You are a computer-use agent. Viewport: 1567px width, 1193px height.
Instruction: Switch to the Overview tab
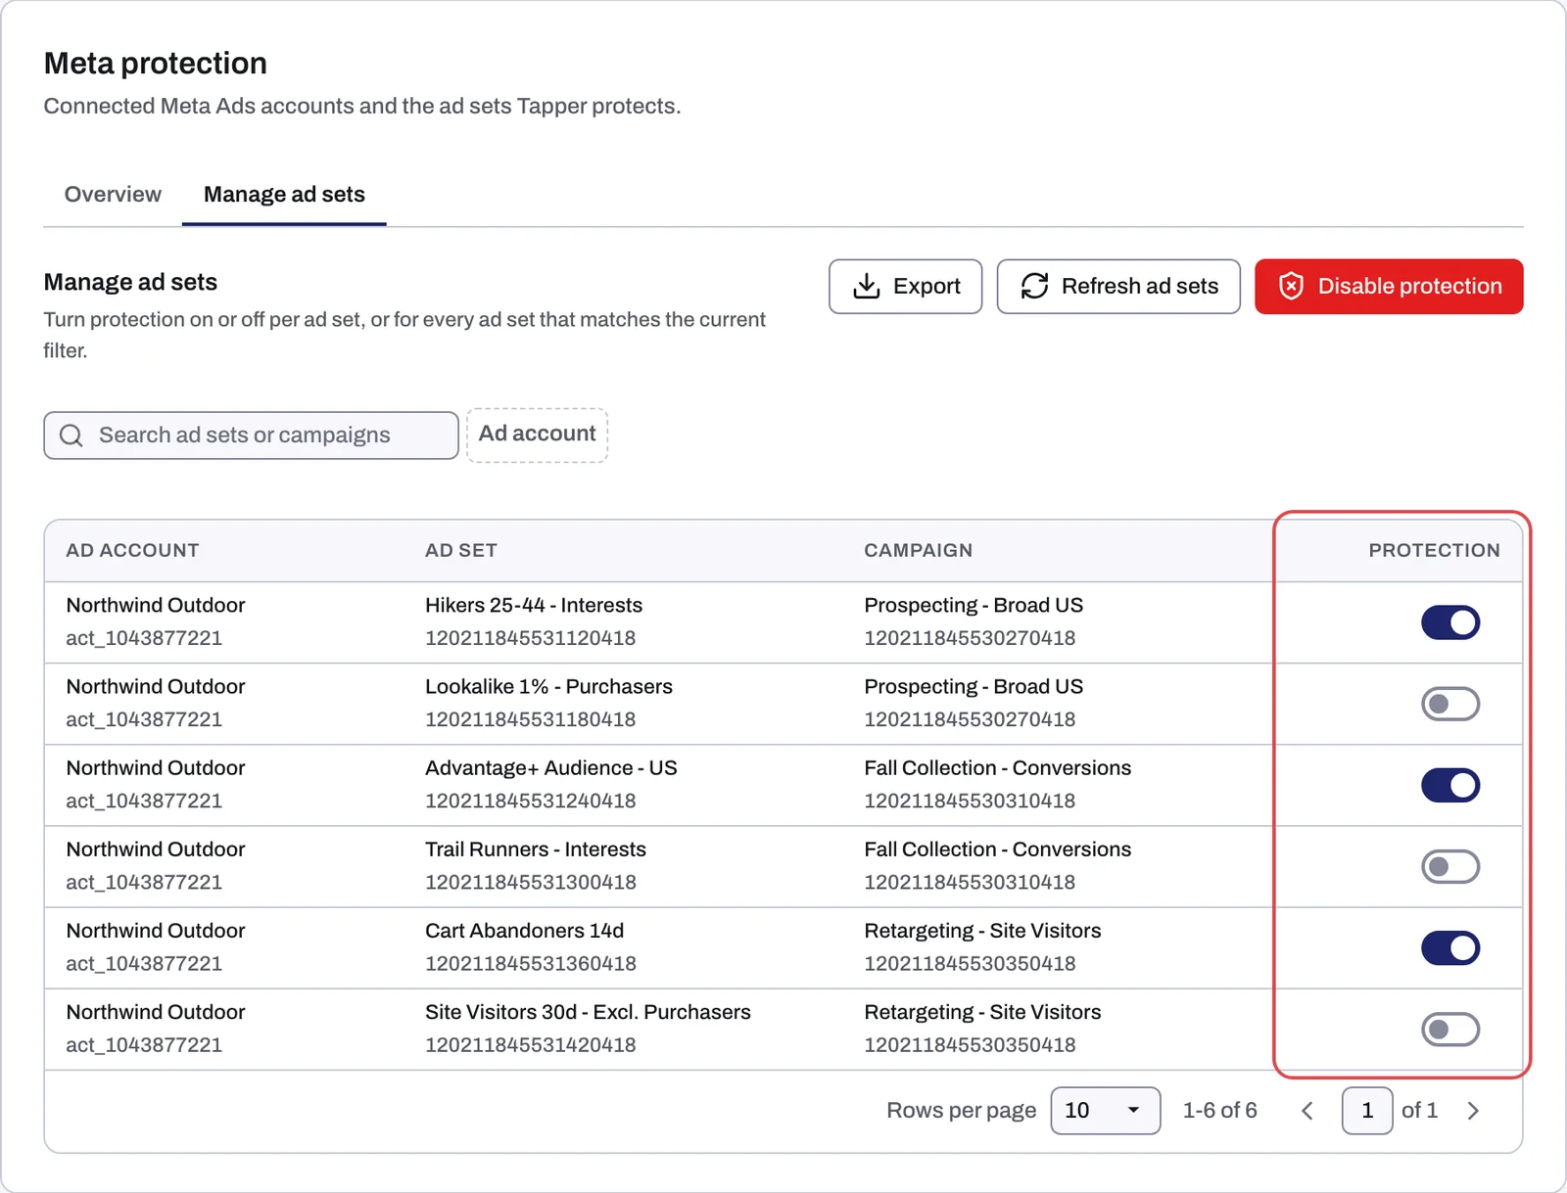pos(113,195)
